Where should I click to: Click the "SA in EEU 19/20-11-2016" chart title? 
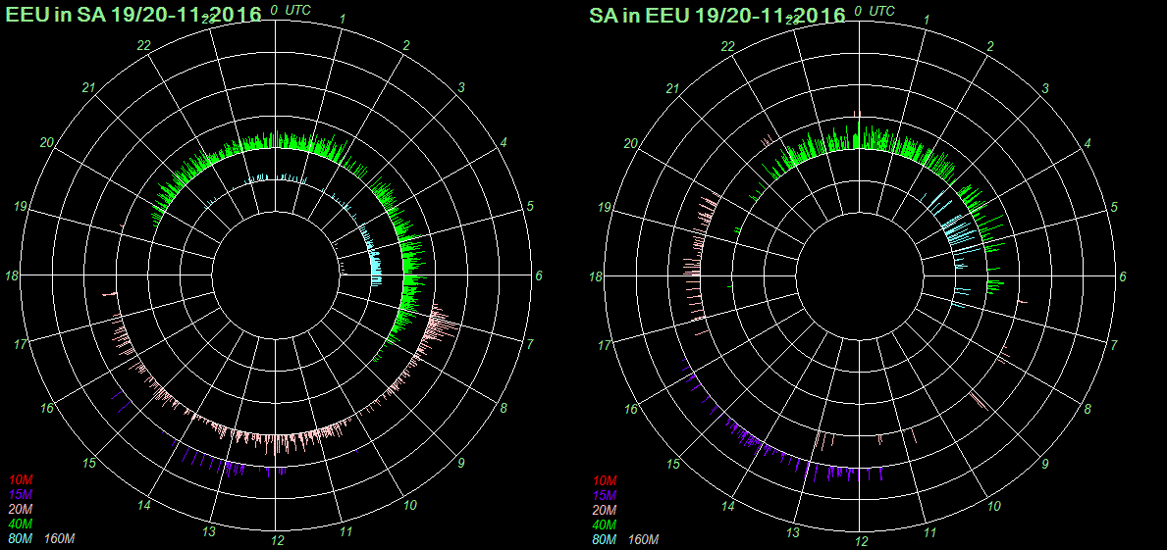point(716,16)
